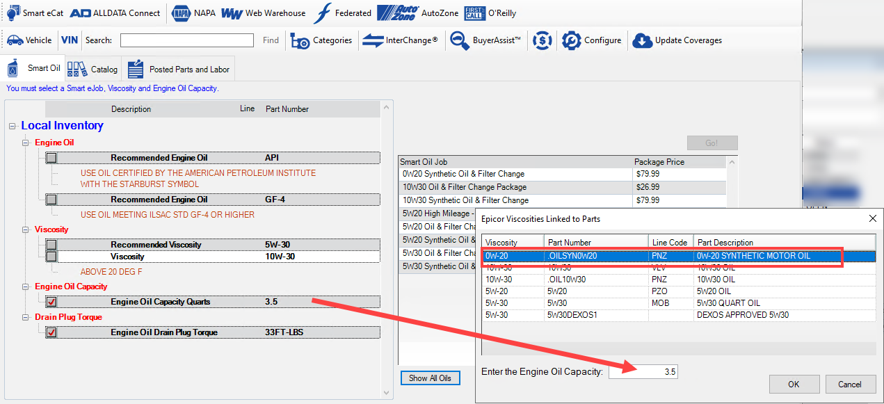
Task: Select the 5W-20 PZO 5W20 OIL row
Action: tap(679, 291)
